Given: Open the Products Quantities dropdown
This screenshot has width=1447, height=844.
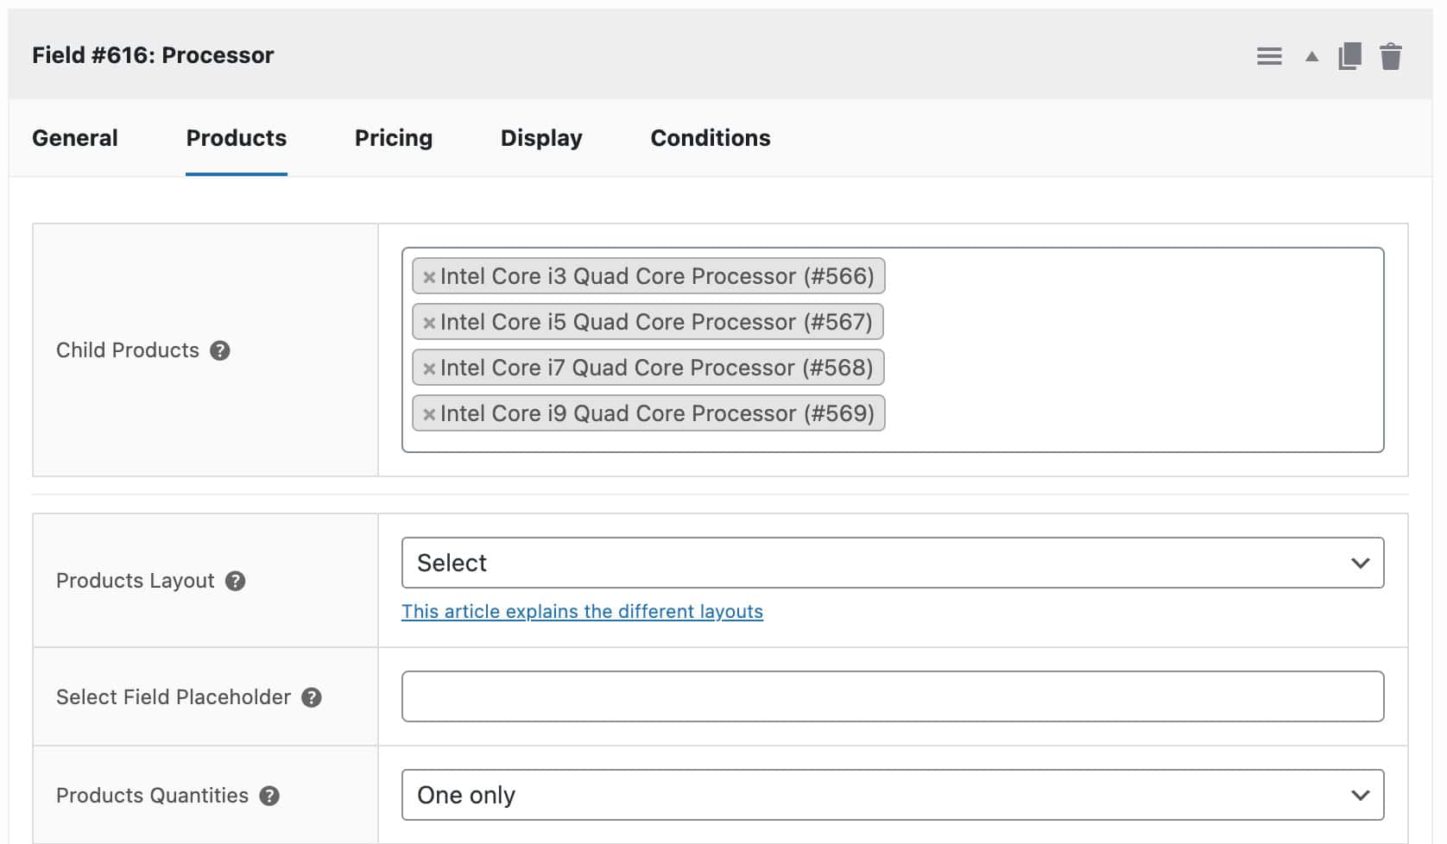Looking at the screenshot, I should [891, 794].
